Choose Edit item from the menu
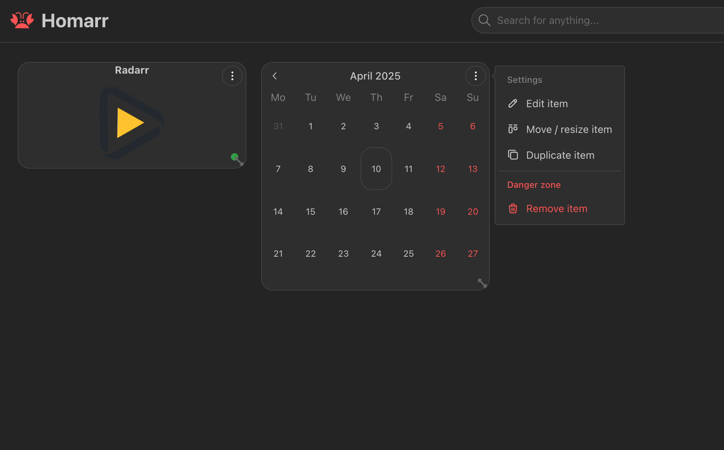 559,103
